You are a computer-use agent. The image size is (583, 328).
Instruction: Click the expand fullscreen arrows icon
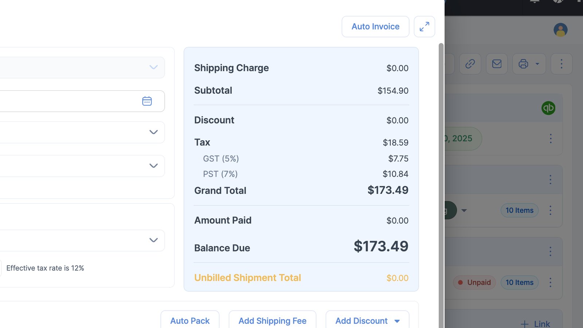pyautogui.click(x=424, y=27)
